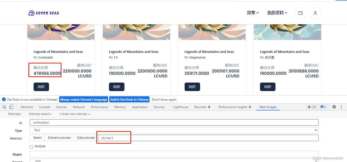Switch to the Performance insights tab
Image resolution: width=347 pixels, height=162 pixels.
tap(235, 107)
